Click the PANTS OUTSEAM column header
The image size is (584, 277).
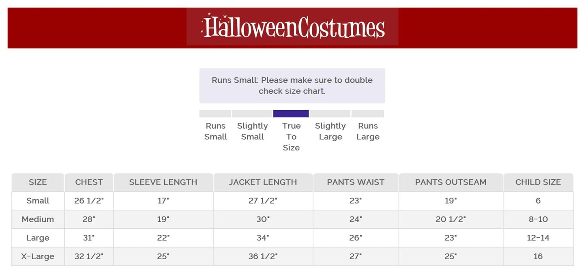[451, 183]
